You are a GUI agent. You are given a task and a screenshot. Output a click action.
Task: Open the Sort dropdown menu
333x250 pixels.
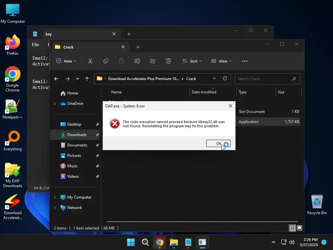click(192, 61)
